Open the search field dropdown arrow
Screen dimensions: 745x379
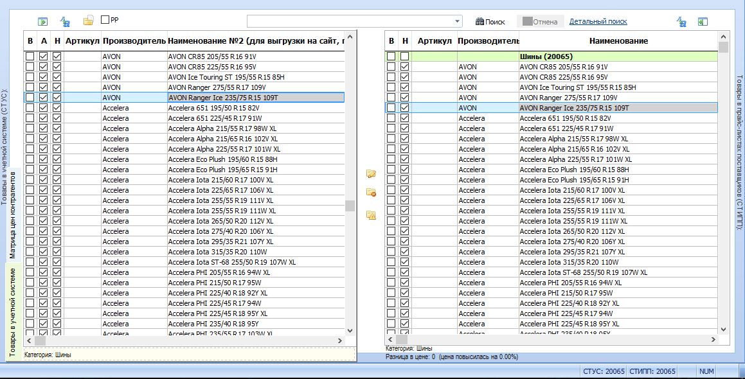tap(458, 21)
